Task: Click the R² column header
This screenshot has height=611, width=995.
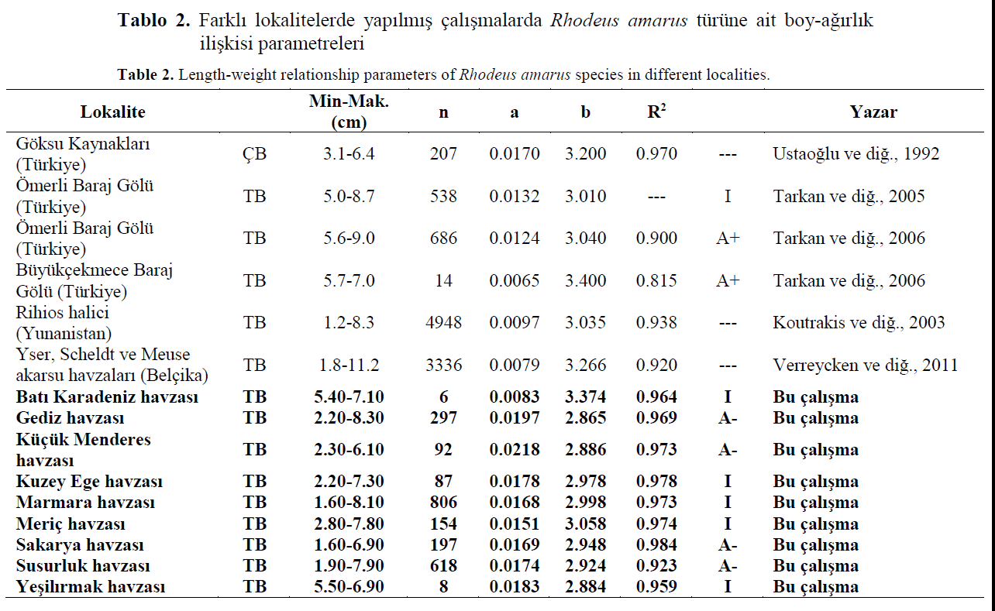Action: 657,111
